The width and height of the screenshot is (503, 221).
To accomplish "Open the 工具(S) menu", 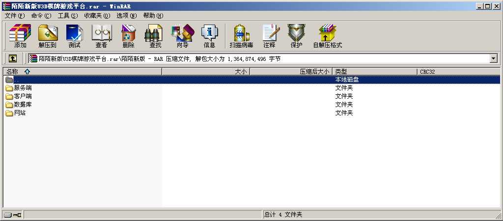I will point(68,16).
